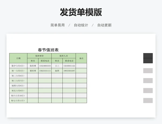Select the 值班人员 header cell

(64, 56)
